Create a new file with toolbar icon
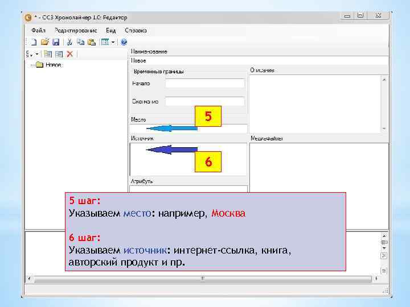Image resolution: width=410 pixels, height=307 pixels. [34, 42]
